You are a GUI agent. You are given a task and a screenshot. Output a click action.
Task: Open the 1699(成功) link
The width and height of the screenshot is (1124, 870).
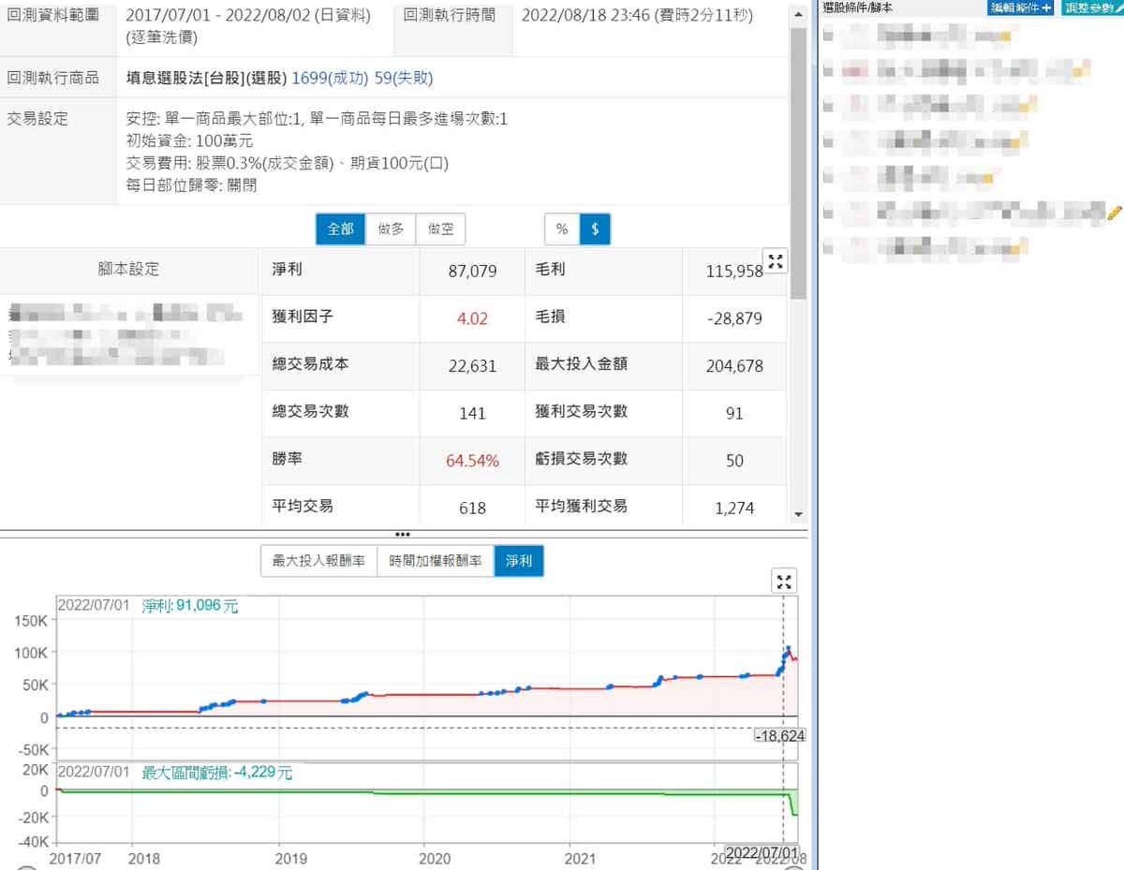(330, 78)
